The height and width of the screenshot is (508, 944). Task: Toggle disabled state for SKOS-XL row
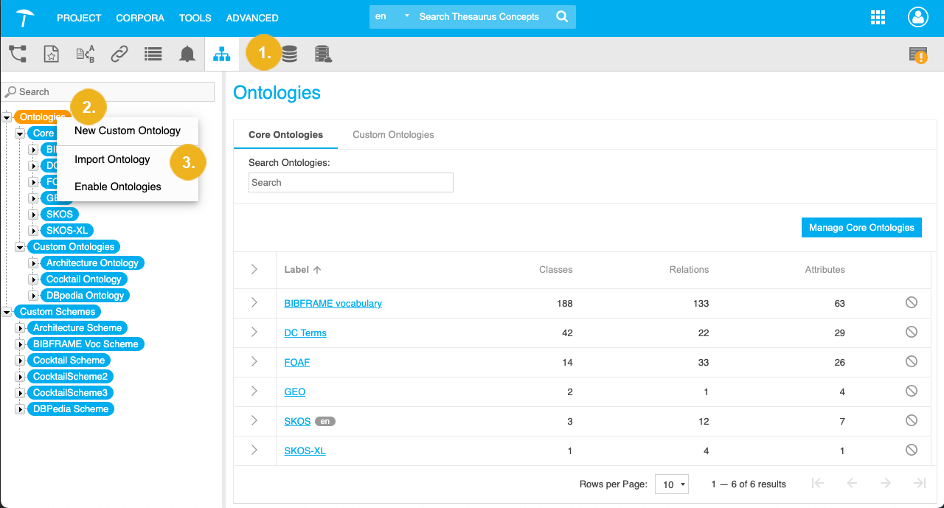(x=911, y=450)
